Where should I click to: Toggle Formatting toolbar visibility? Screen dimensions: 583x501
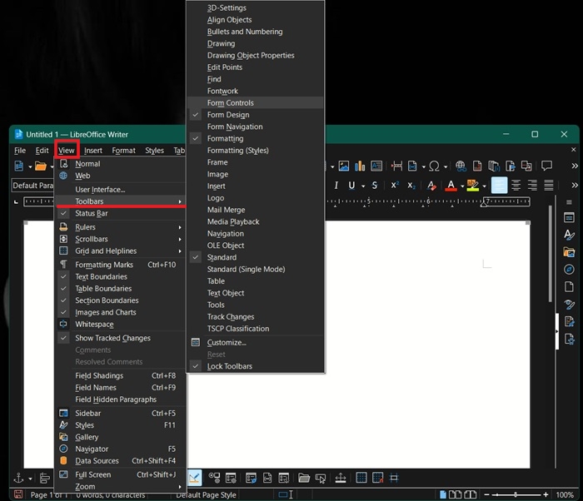tap(255, 139)
